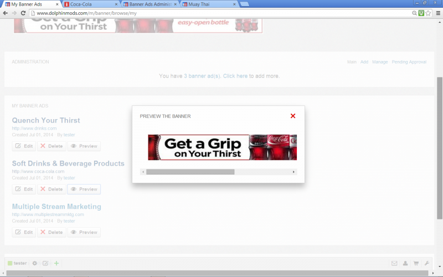
Task: Click the green extension icon in address bar
Action: (421, 13)
